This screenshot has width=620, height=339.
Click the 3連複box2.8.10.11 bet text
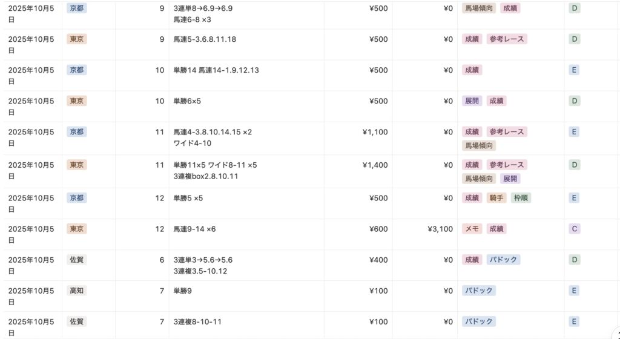(x=206, y=176)
